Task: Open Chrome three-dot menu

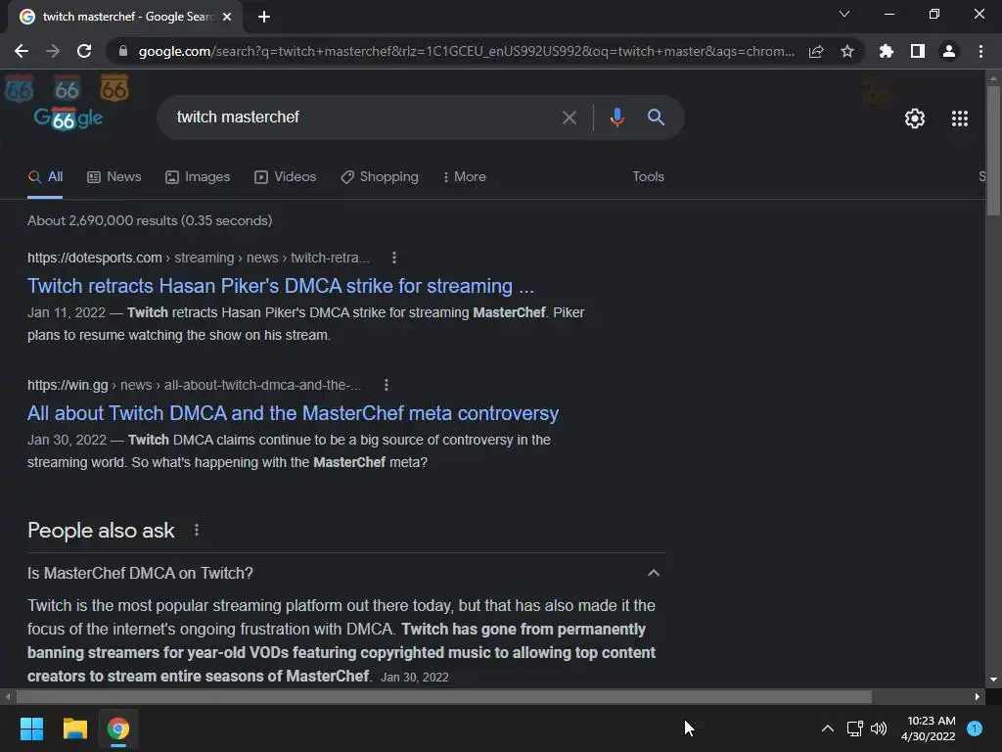Action: click(980, 51)
